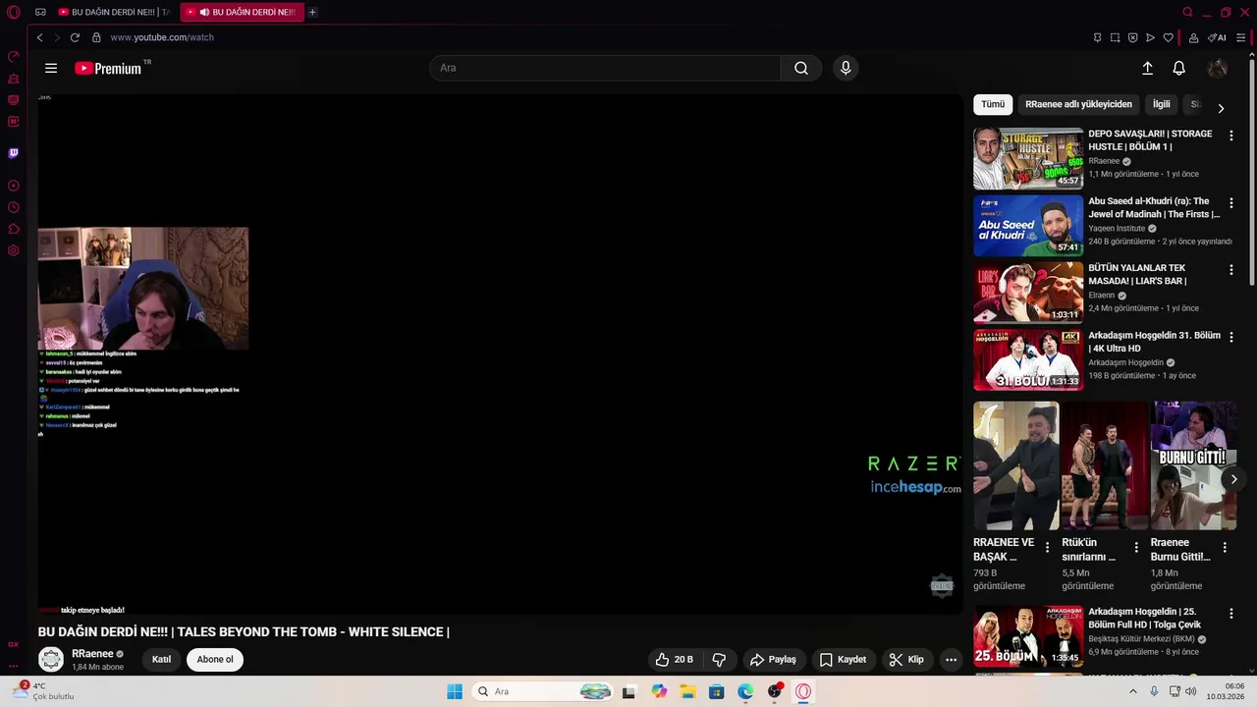
Task: Show hidden system tray icons chevron
Action: click(x=1132, y=691)
